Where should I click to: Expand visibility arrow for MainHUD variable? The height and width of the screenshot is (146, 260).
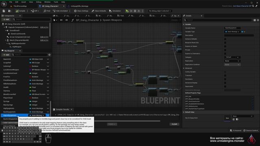[48, 59]
